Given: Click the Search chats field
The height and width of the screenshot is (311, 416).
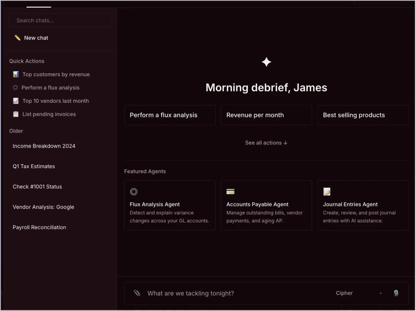Looking at the screenshot, I should [x=60, y=20].
